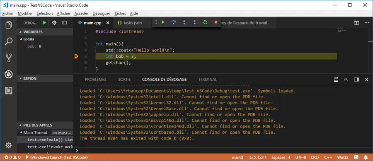Viewport: 373px width, 161px height.
Task: Select main() symbol in status bar
Action: tap(237, 157)
